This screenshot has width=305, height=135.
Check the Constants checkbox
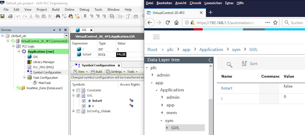(x=79, y=90)
